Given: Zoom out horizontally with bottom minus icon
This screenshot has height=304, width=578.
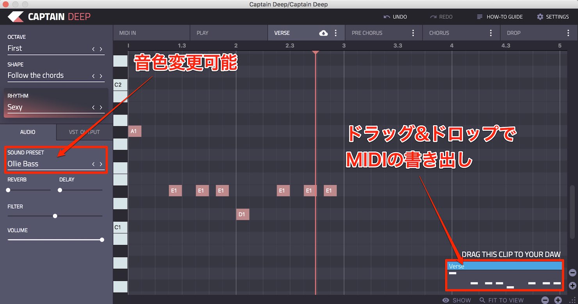Looking at the screenshot, I should [545, 300].
